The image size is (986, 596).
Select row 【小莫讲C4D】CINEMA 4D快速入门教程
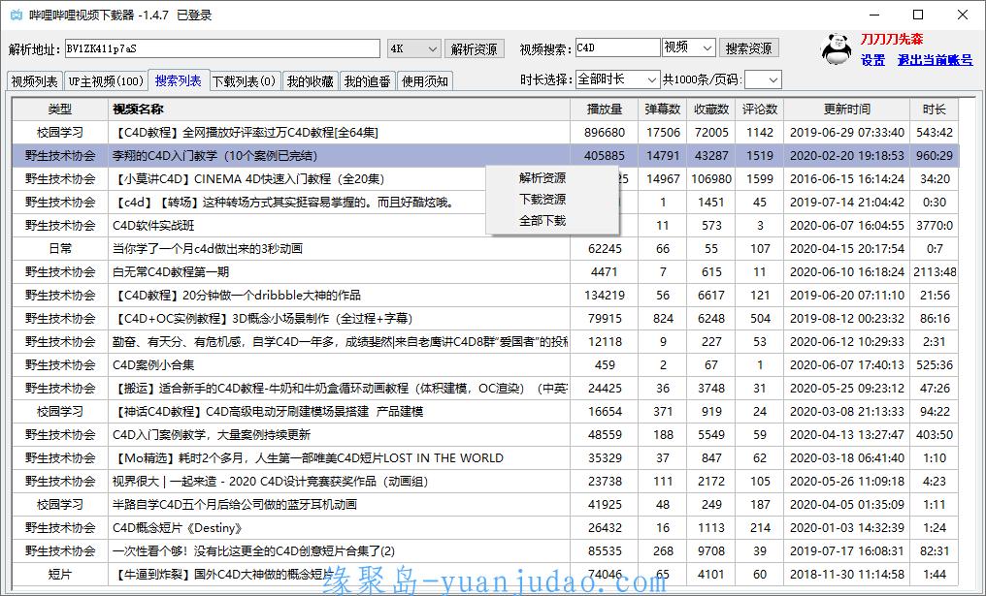click(485, 179)
